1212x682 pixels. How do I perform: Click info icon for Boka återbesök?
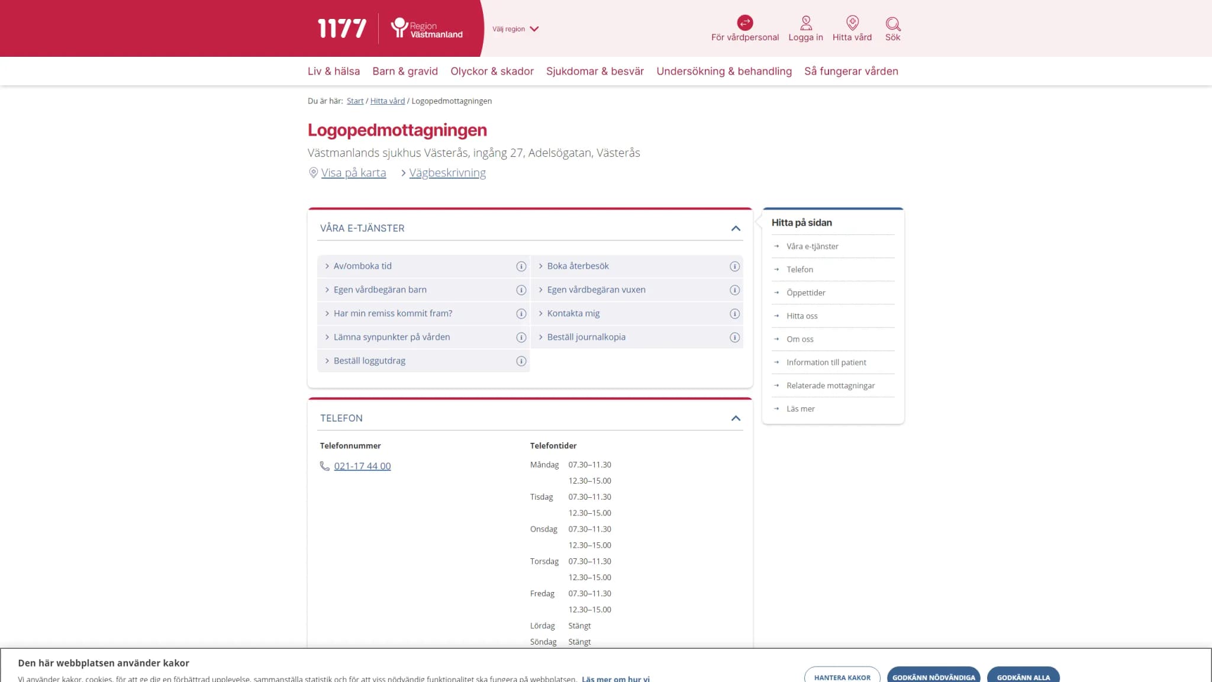point(734,266)
